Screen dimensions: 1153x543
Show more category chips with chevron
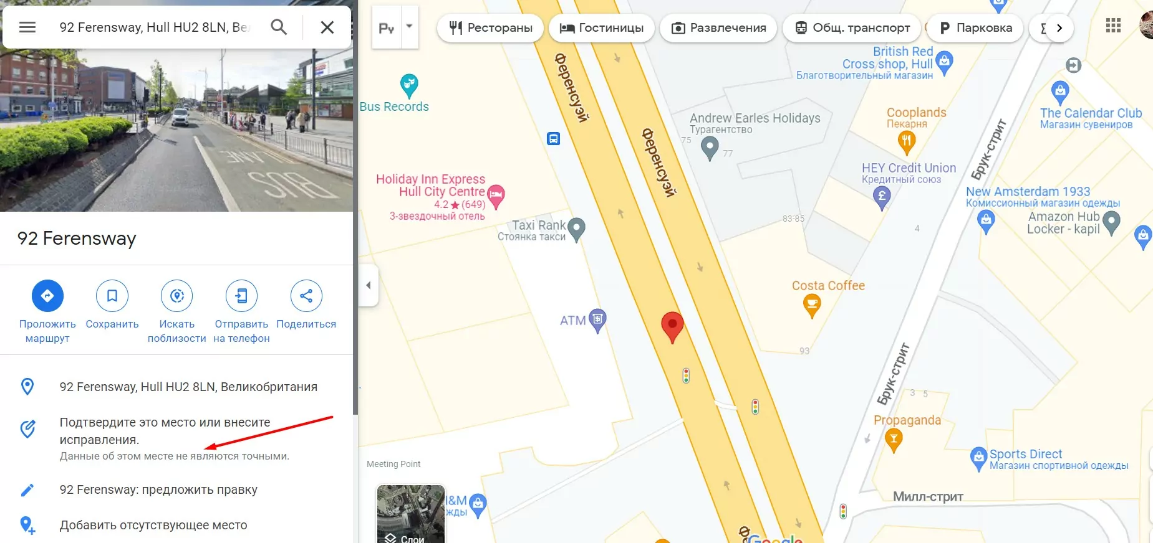[x=1059, y=28]
